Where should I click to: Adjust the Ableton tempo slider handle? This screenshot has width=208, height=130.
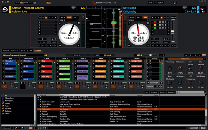pyautogui.click(x=150, y=55)
